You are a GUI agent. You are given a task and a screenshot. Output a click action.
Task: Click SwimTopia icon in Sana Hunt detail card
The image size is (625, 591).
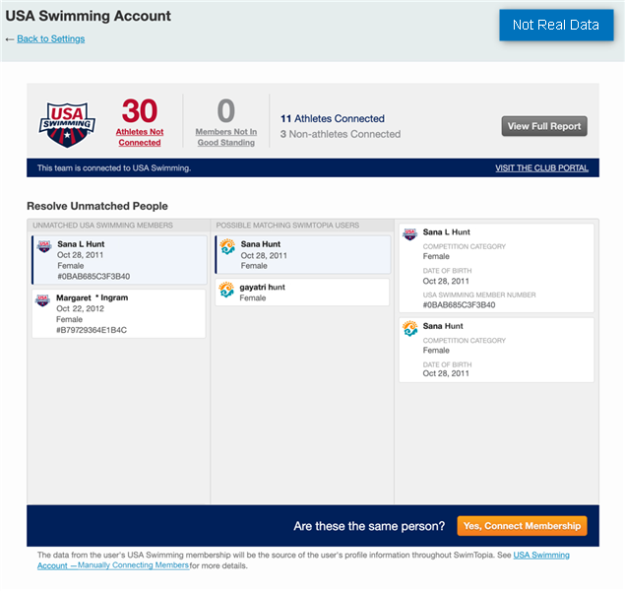[x=410, y=328]
